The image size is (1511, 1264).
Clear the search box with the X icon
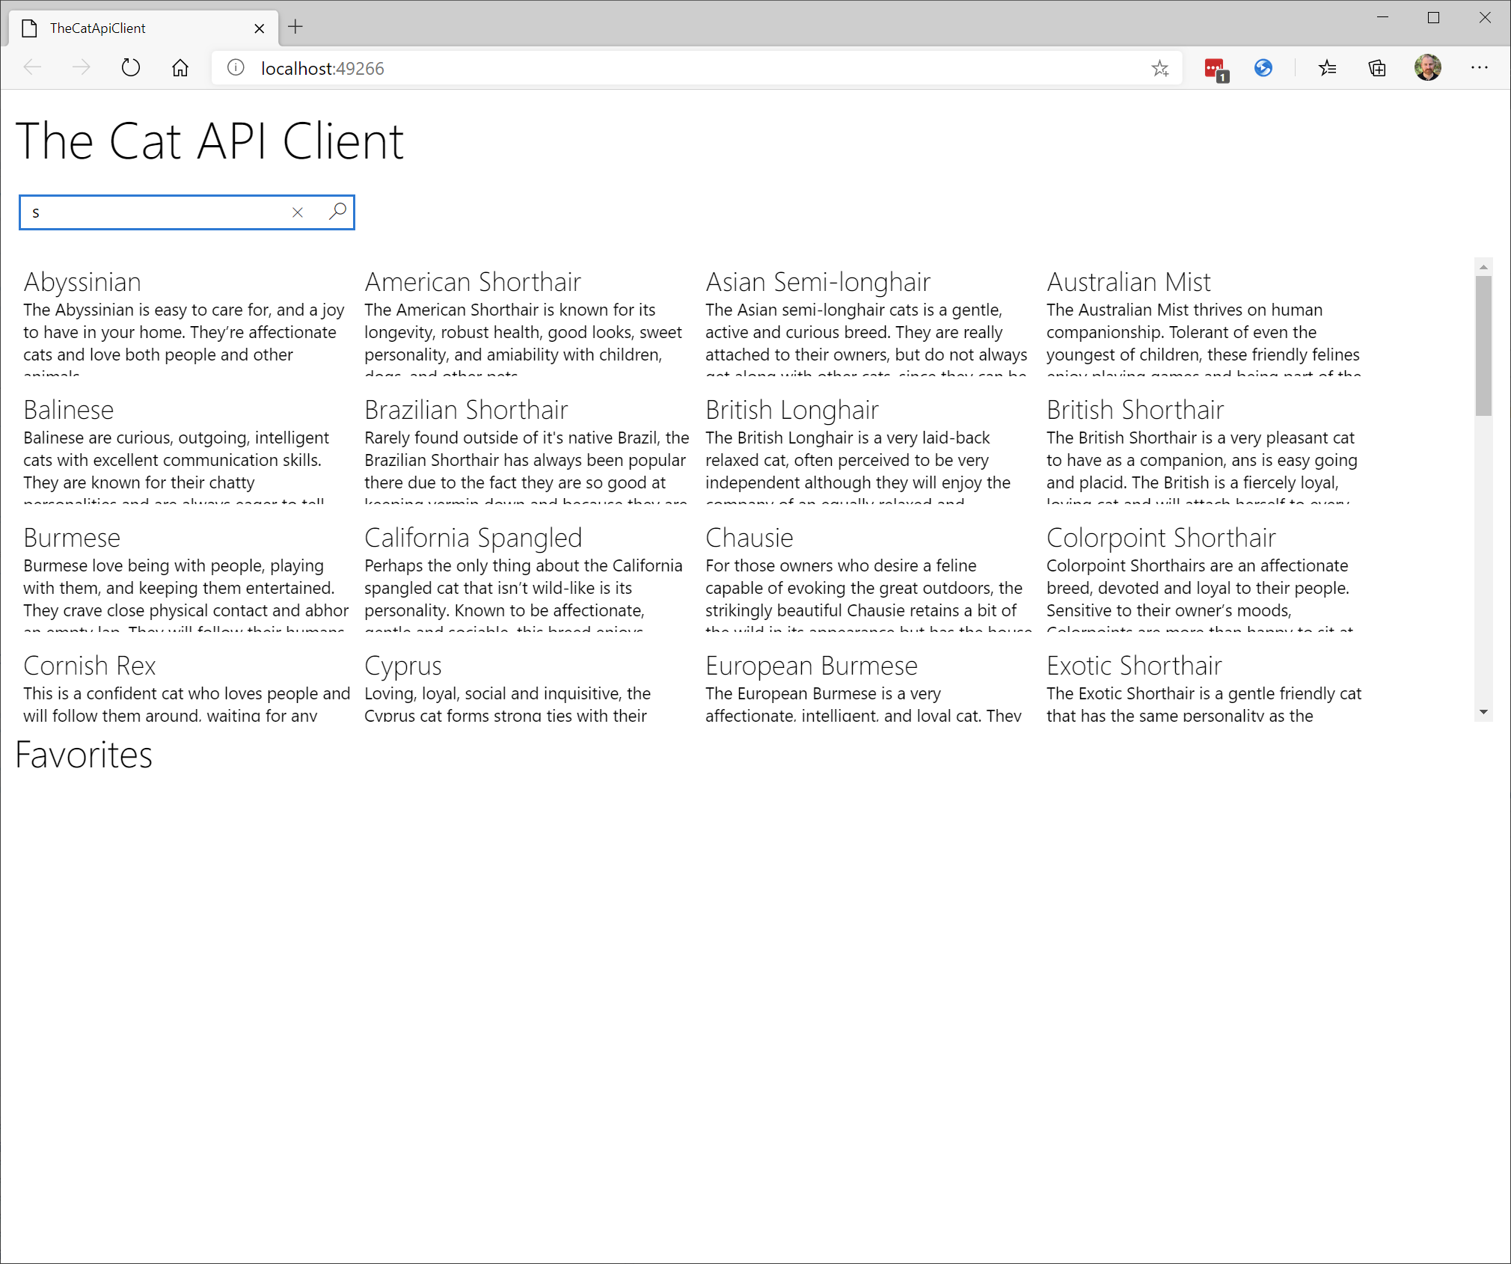tap(298, 212)
